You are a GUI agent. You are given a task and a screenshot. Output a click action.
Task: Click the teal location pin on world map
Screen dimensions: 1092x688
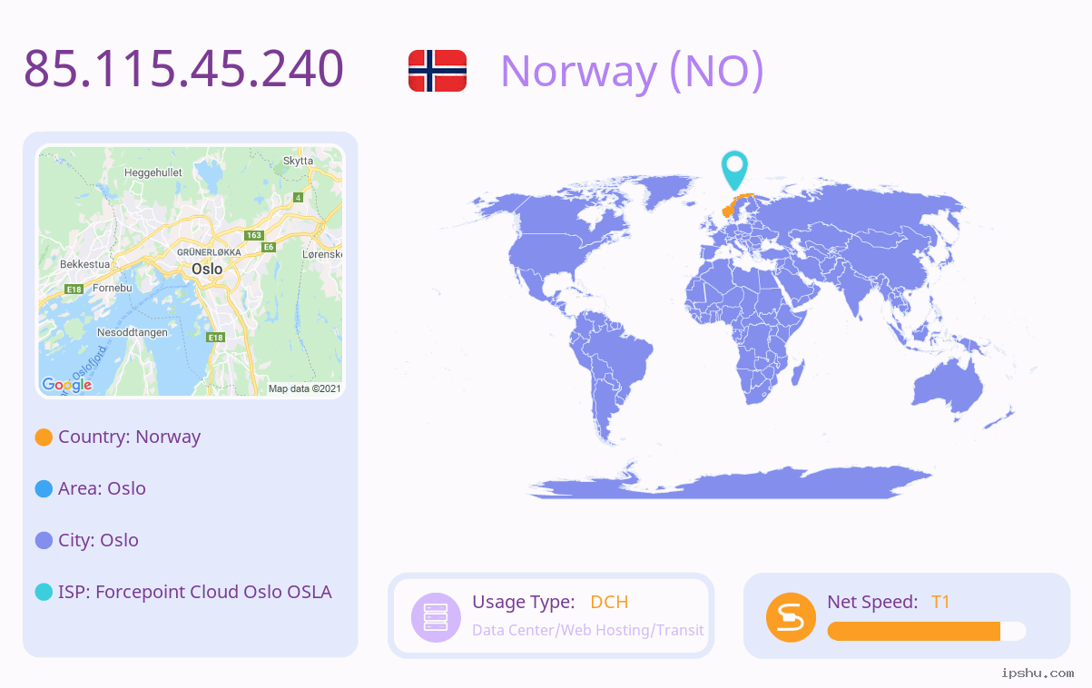point(734,171)
